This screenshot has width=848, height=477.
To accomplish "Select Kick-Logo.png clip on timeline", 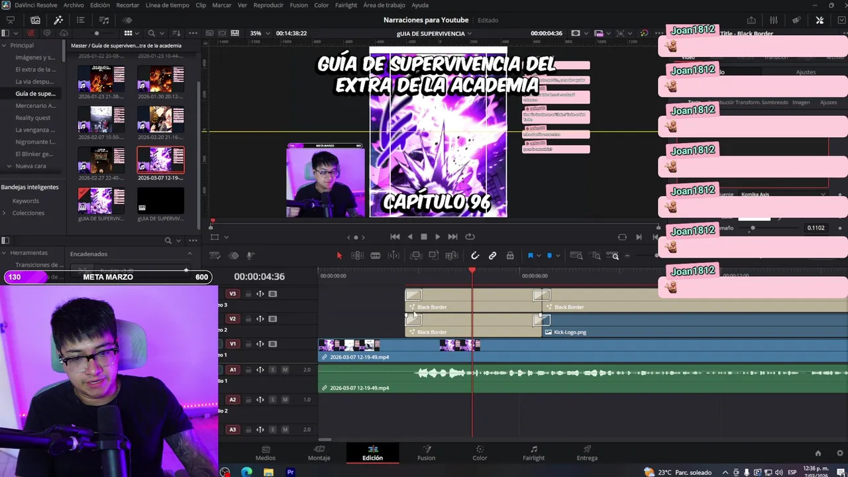I will coord(695,325).
